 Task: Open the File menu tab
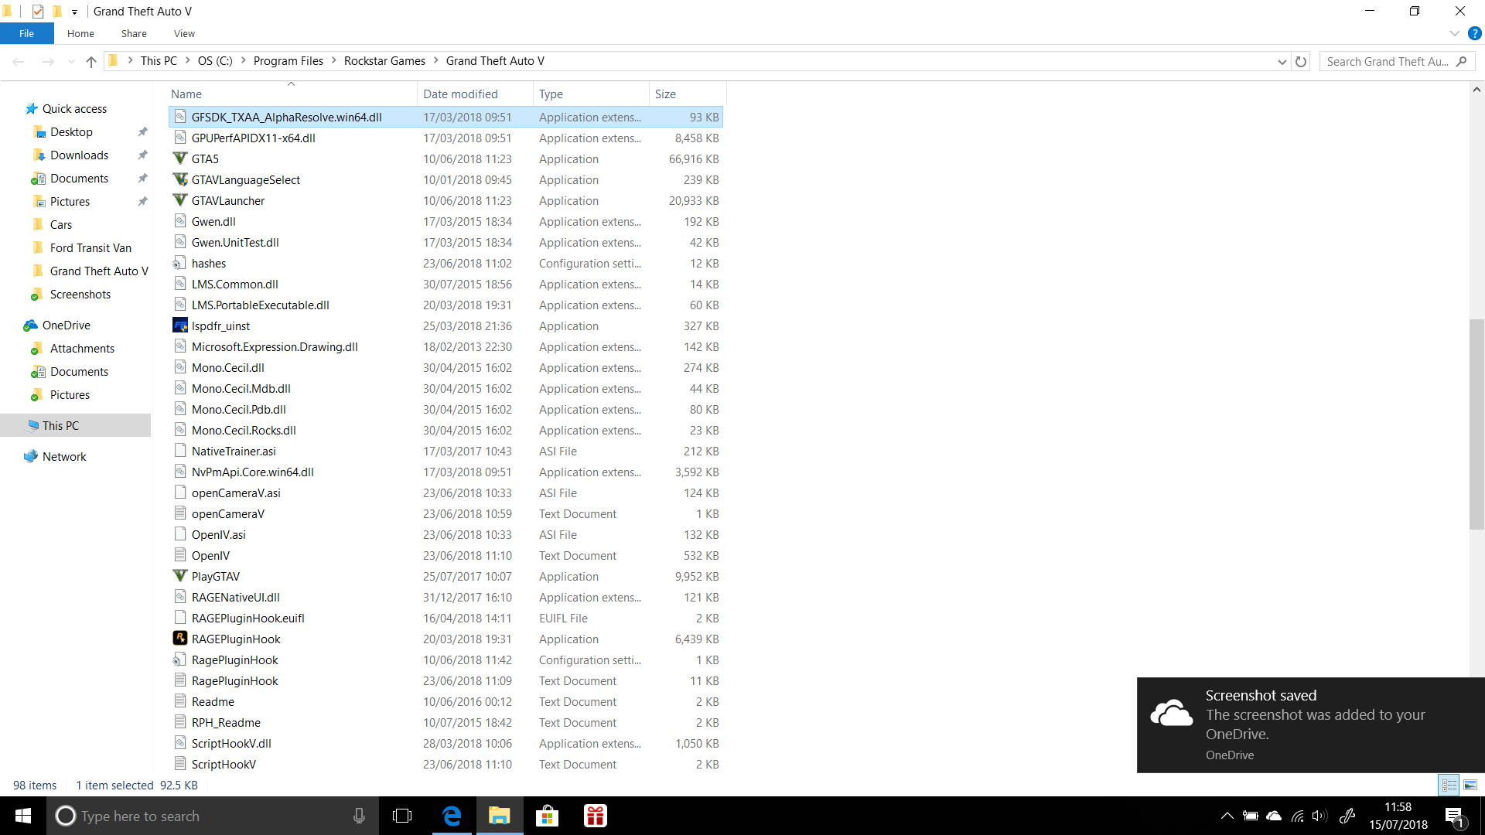26,33
